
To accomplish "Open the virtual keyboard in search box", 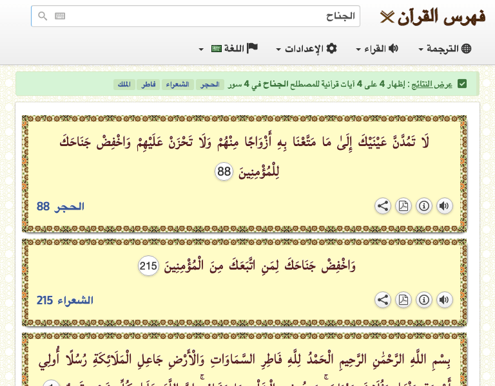I will (x=60, y=16).
